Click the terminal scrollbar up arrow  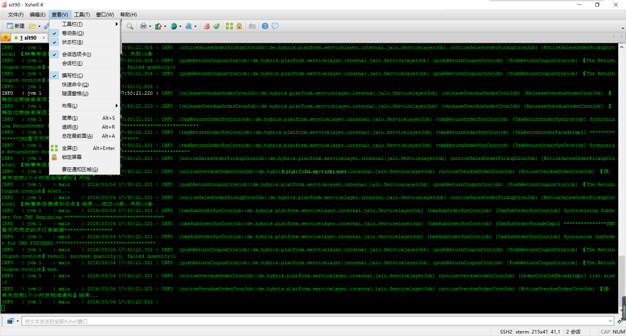coord(622,47)
